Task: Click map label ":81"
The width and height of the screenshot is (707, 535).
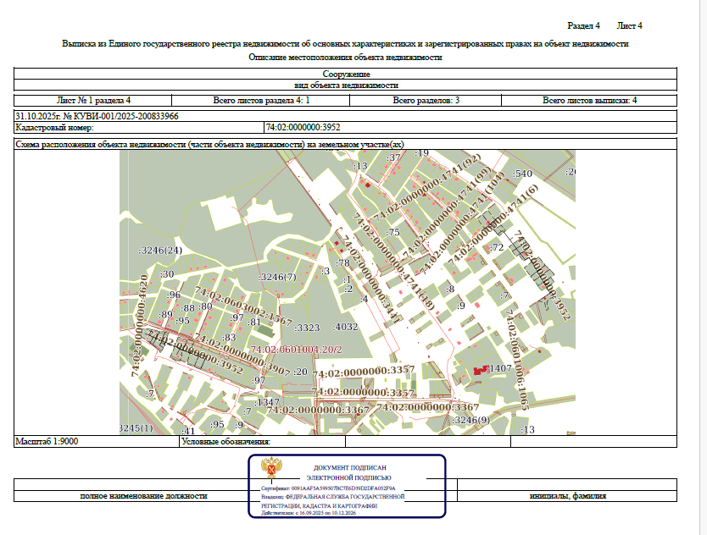Action: [254, 322]
